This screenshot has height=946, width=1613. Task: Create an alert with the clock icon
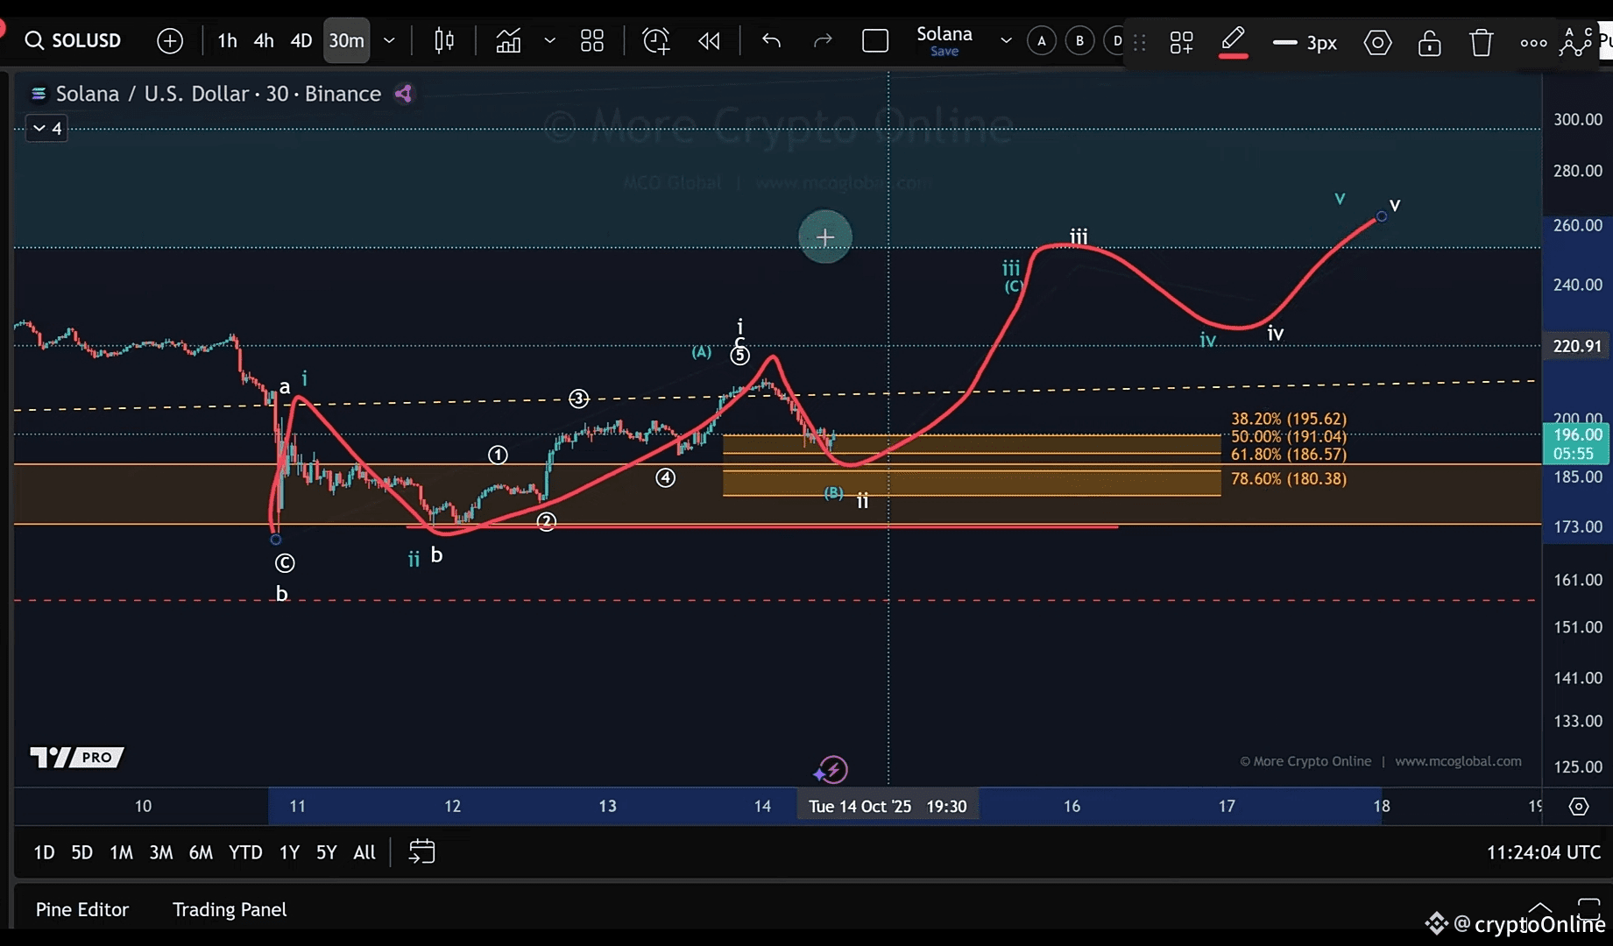tap(655, 40)
